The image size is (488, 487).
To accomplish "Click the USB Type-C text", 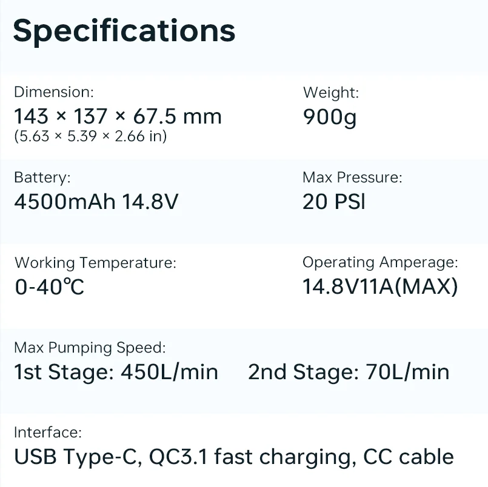I will coord(78,457).
